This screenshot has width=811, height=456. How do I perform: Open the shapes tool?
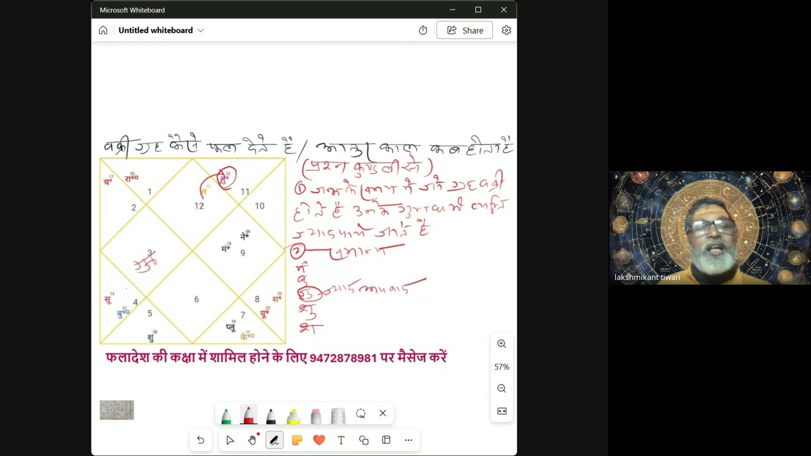(x=364, y=440)
